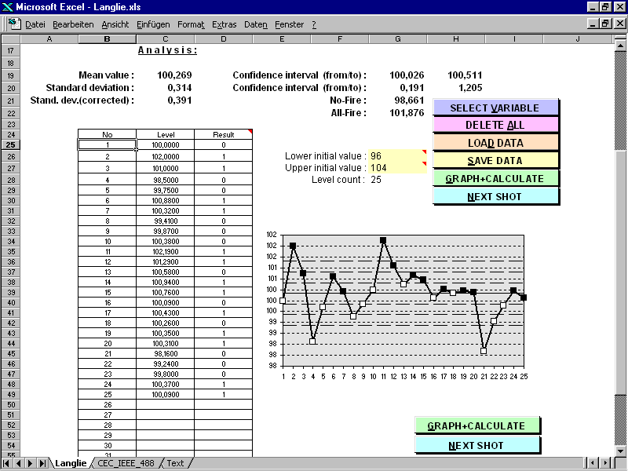This screenshot has height=471, width=628.
Task: Switch to the Text sheet tab
Action: click(175, 463)
